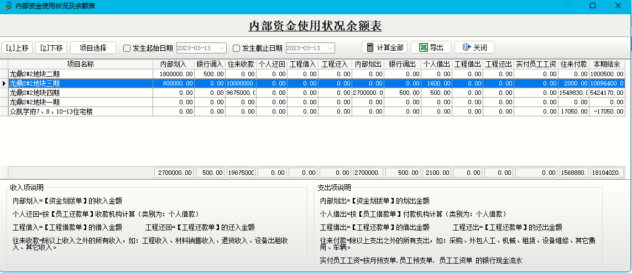
Task: Click the calculator icon on 计算全部
Action: point(370,47)
